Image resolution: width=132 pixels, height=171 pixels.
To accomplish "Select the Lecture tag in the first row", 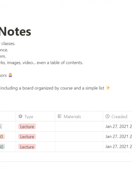I will pyautogui.click(x=27, y=127).
